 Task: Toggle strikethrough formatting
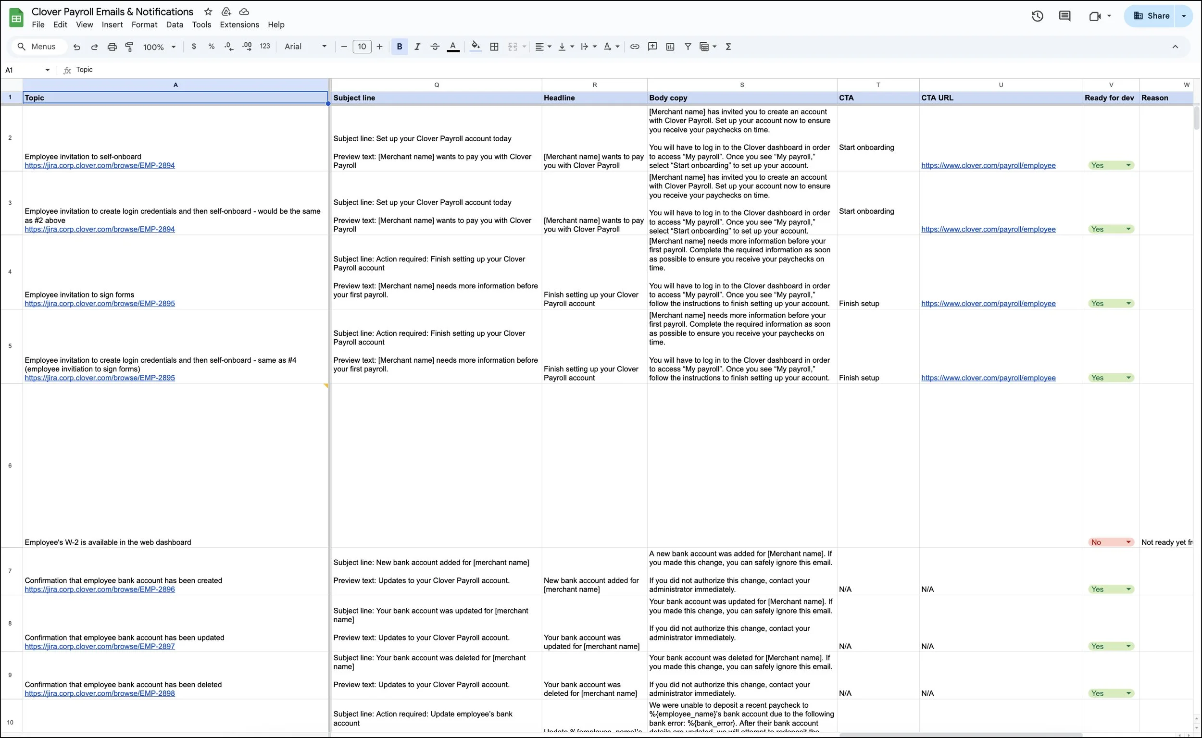pyautogui.click(x=435, y=47)
